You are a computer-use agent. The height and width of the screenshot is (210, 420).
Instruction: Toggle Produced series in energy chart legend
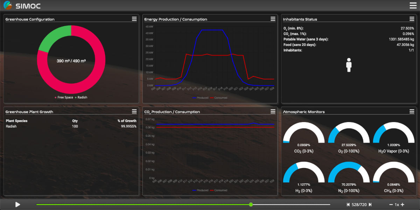coord(200,98)
